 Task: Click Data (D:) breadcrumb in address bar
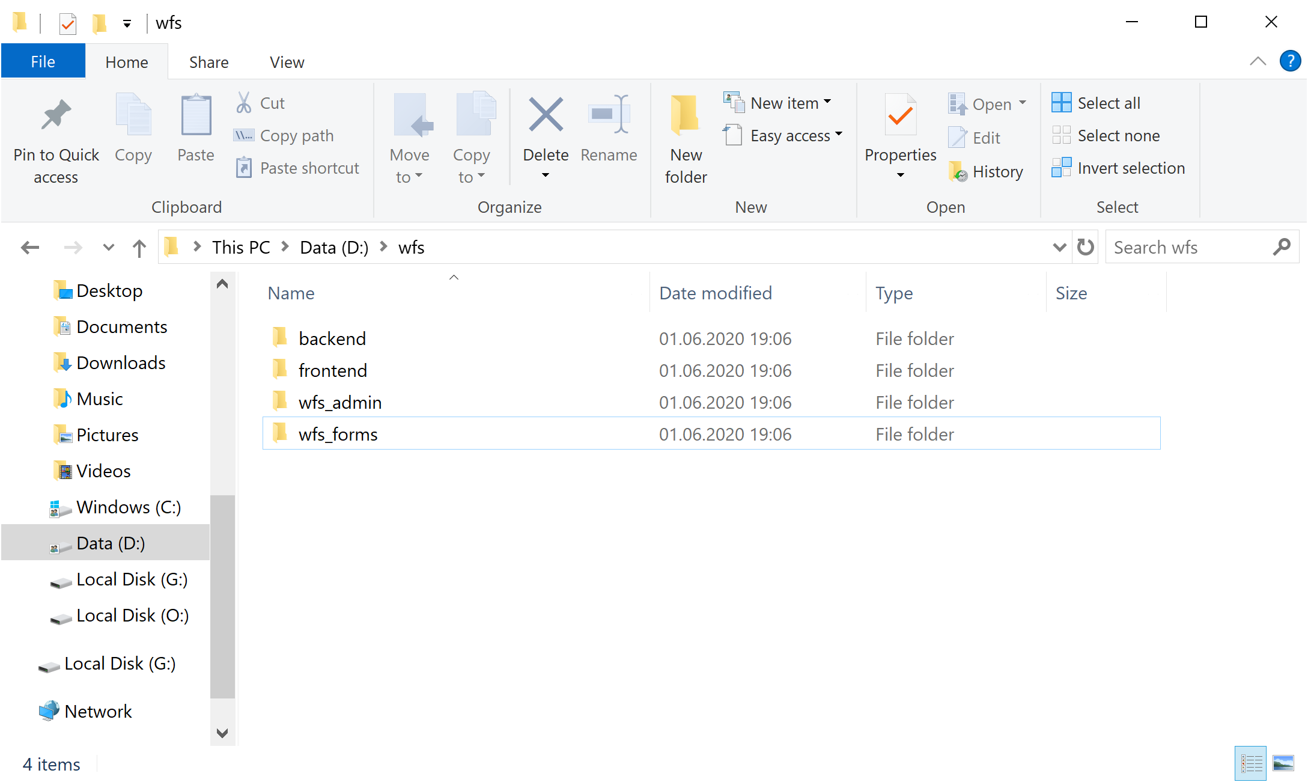coord(334,247)
